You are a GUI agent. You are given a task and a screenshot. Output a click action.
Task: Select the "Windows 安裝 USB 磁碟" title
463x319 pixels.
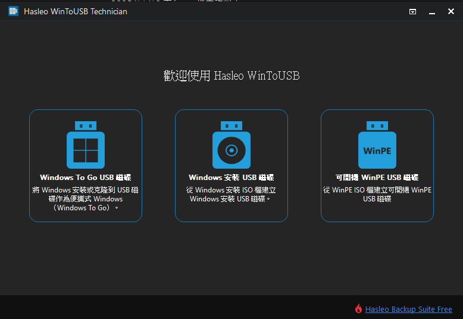tap(232, 178)
